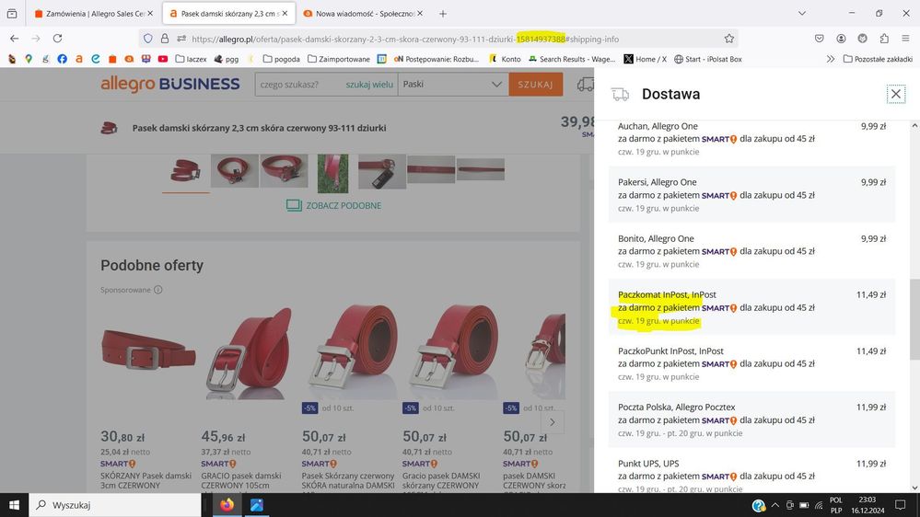Click the allegro BUSINESS logo
The image size is (920, 517).
[170, 85]
